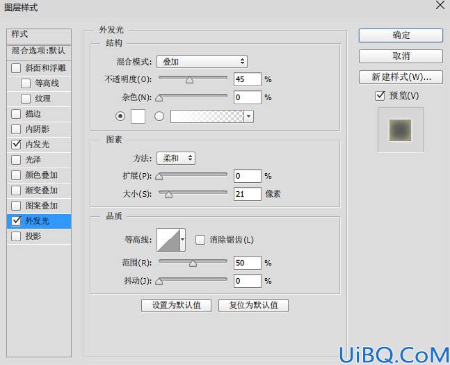
Task: Enable the 斜面和浮雕 checkbox
Action: coord(16,68)
